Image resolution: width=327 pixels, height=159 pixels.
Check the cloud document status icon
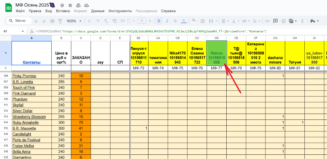click(x=86, y=6)
